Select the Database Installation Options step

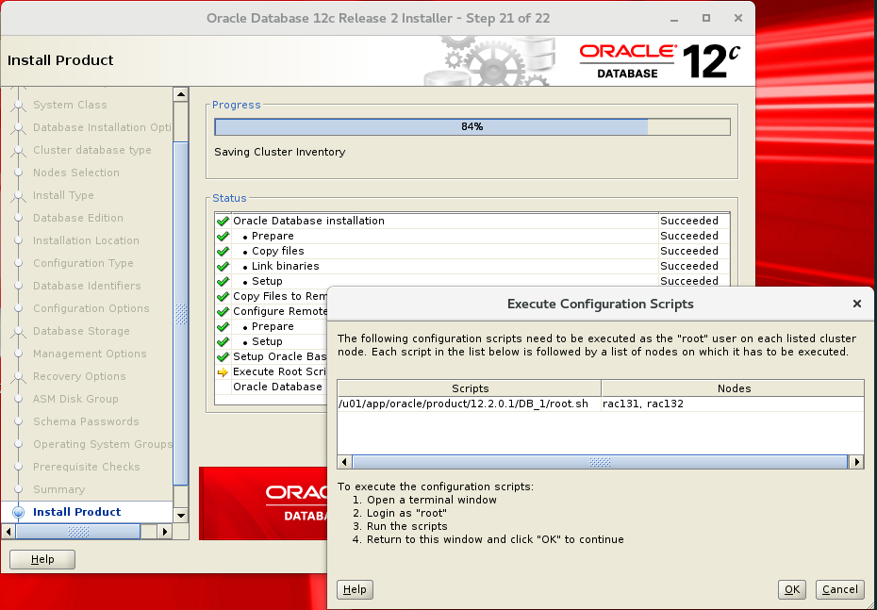(103, 127)
